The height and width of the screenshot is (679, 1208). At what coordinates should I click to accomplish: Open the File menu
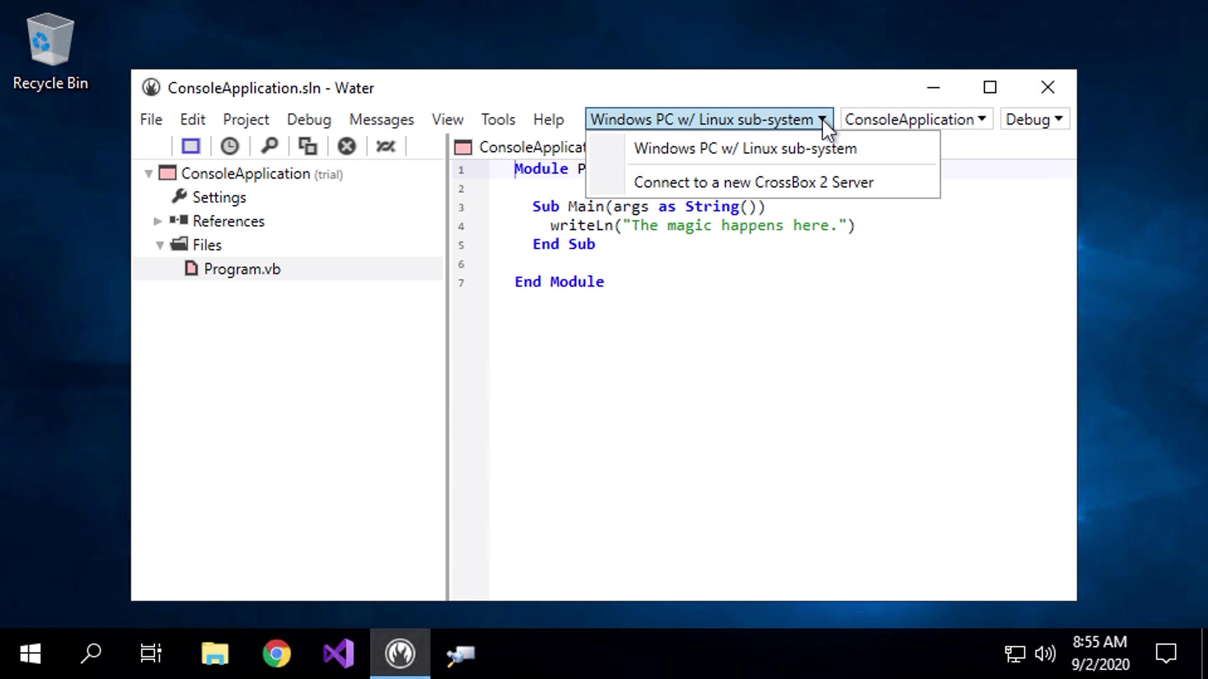[151, 119]
